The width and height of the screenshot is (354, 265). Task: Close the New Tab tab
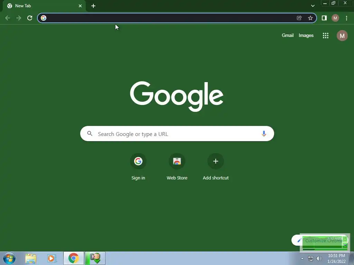[x=80, y=6]
